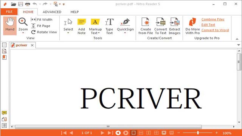
Task: Go to the first page
Action: coord(64,133)
